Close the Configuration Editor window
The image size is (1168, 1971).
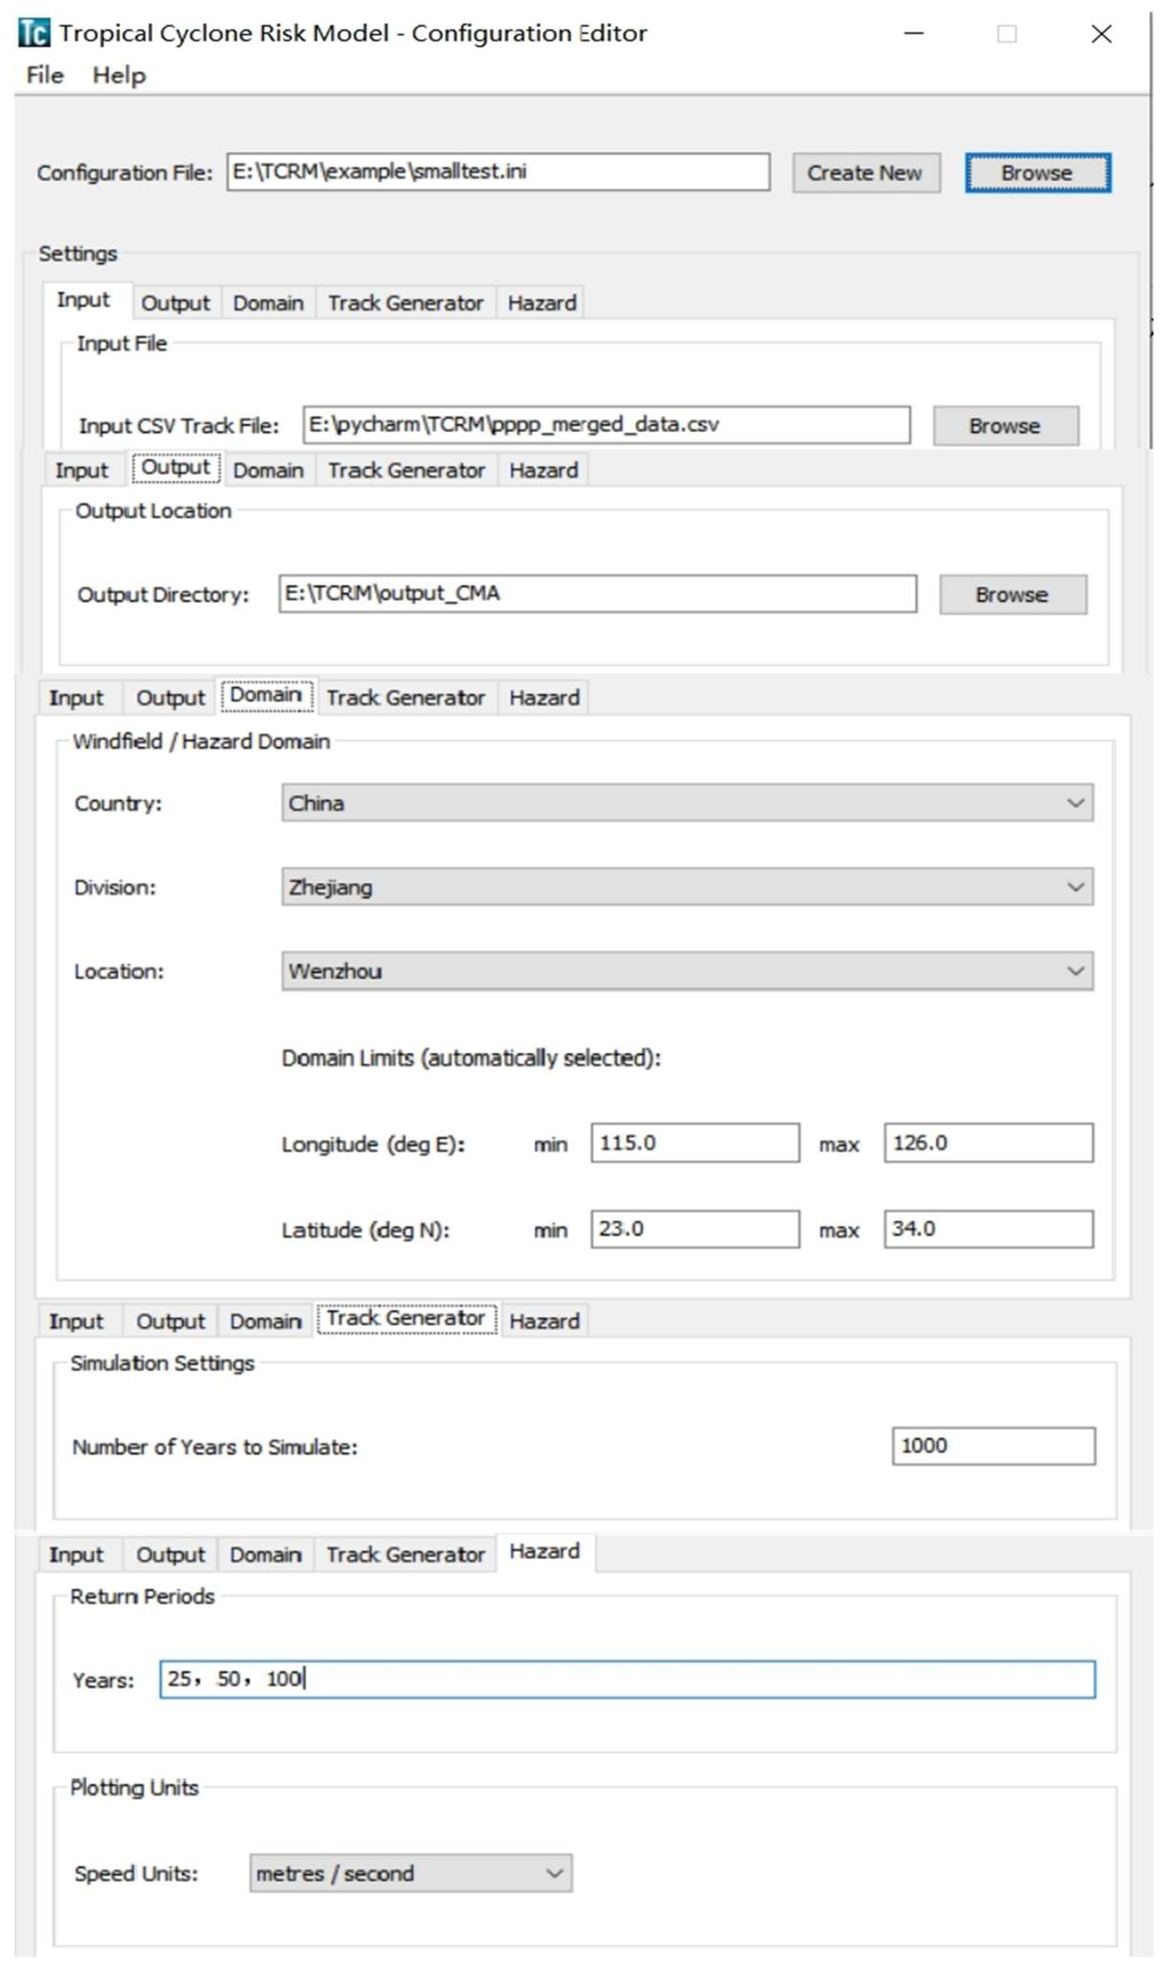1102,33
